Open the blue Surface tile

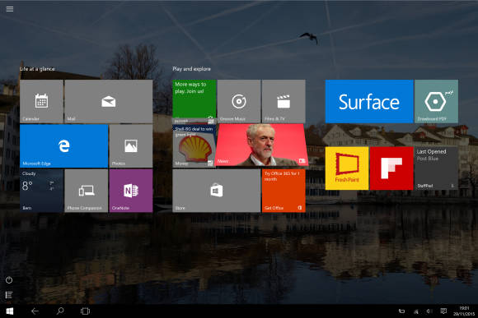click(x=369, y=101)
